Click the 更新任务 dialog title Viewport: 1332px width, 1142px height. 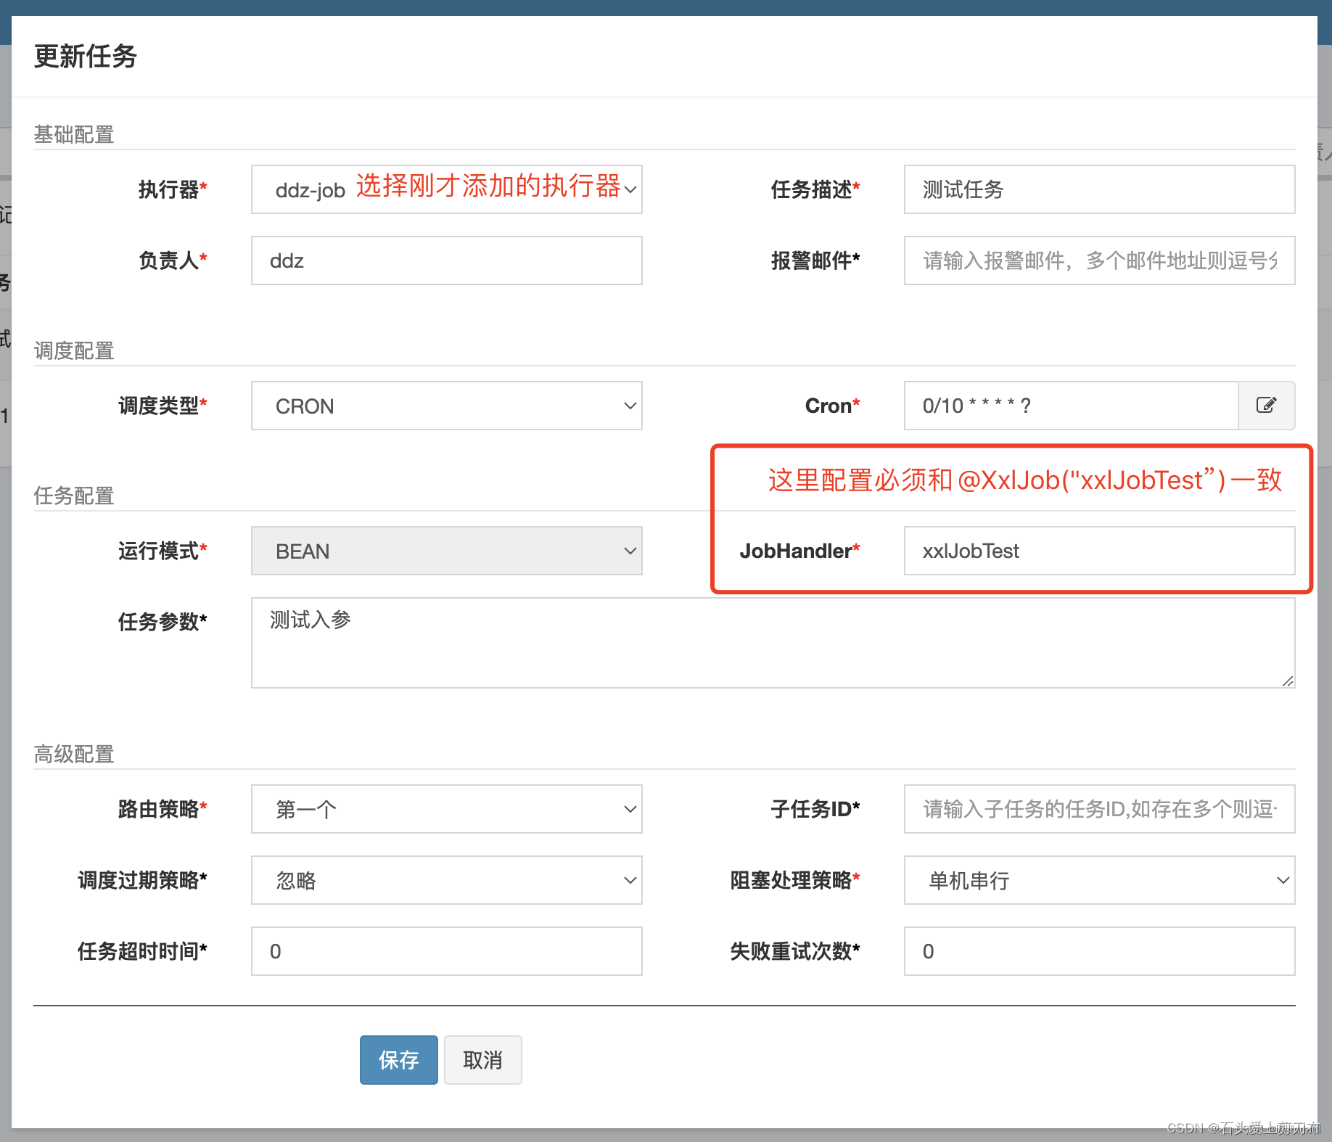[84, 57]
